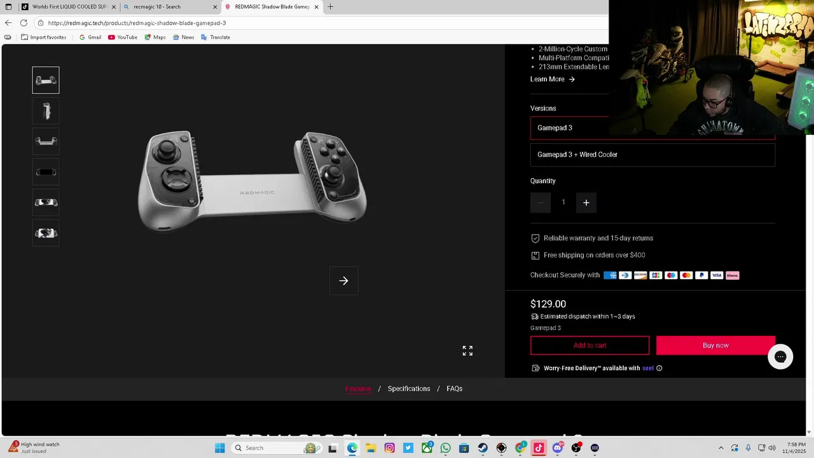The image size is (814, 458).
Task: Click Learn More link
Action: click(553, 80)
